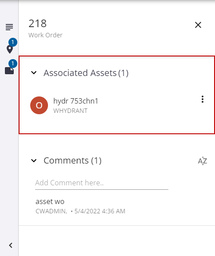Click the orange O asset avatar

click(x=39, y=105)
